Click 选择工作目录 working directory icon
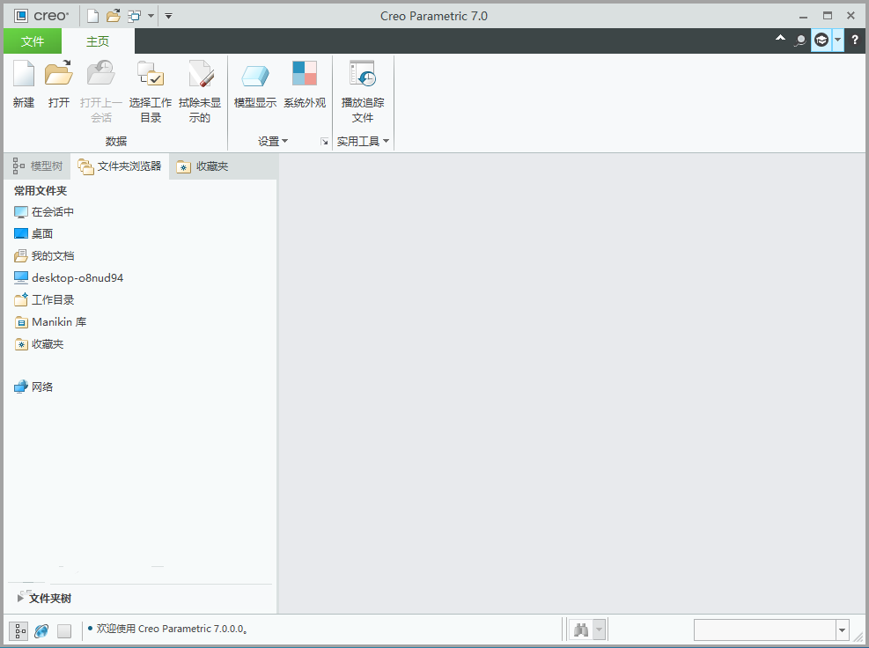The image size is (869, 648). [151, 91]
